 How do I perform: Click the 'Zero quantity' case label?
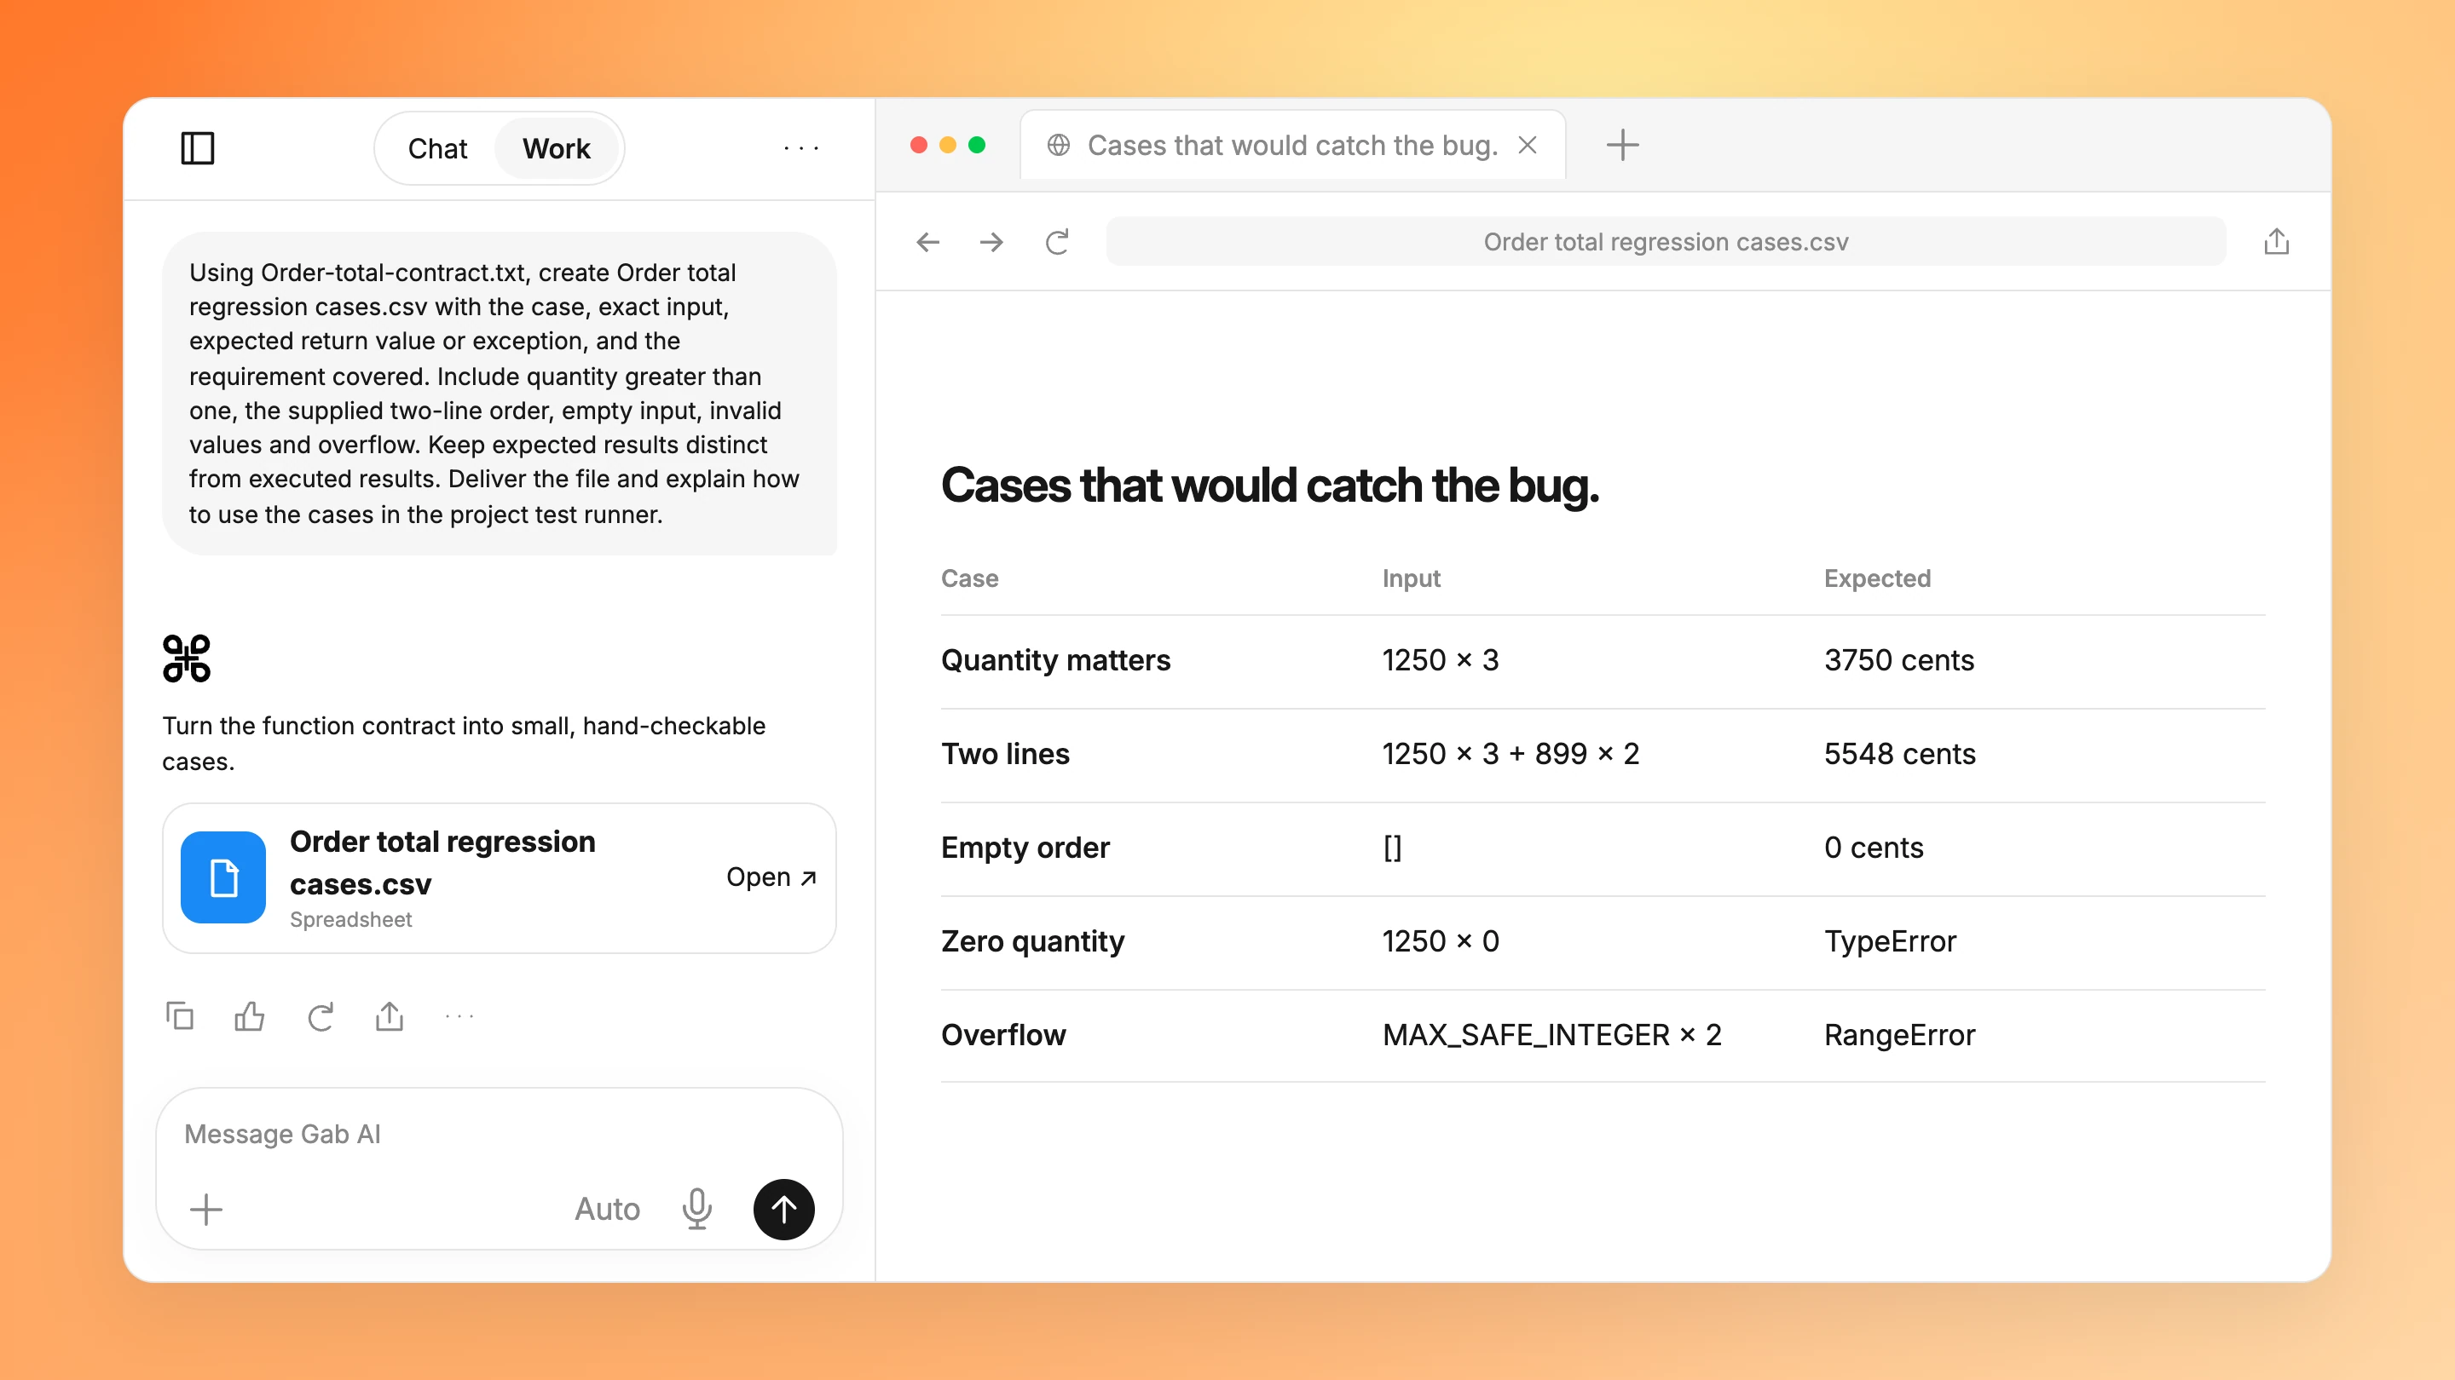pyautogui.click(x=1032, y=941)
